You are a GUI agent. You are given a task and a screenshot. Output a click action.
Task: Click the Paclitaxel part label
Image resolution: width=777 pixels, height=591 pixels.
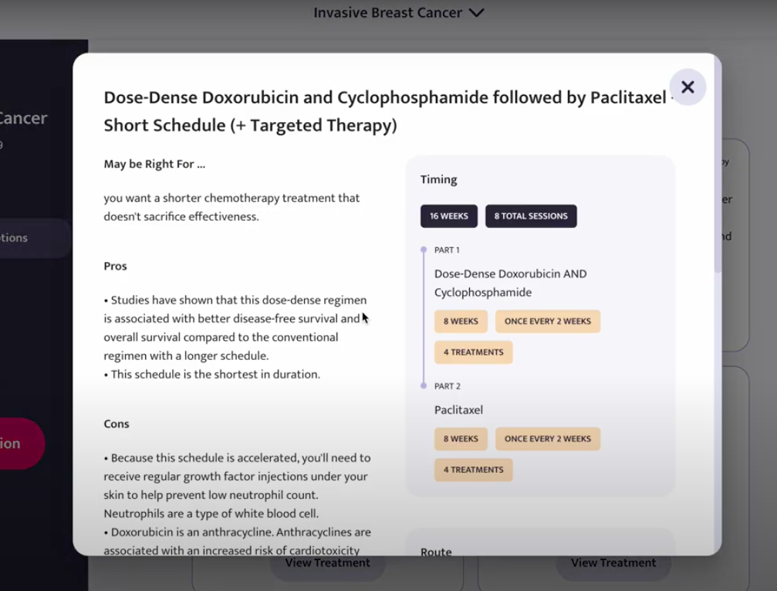[458, 410]
